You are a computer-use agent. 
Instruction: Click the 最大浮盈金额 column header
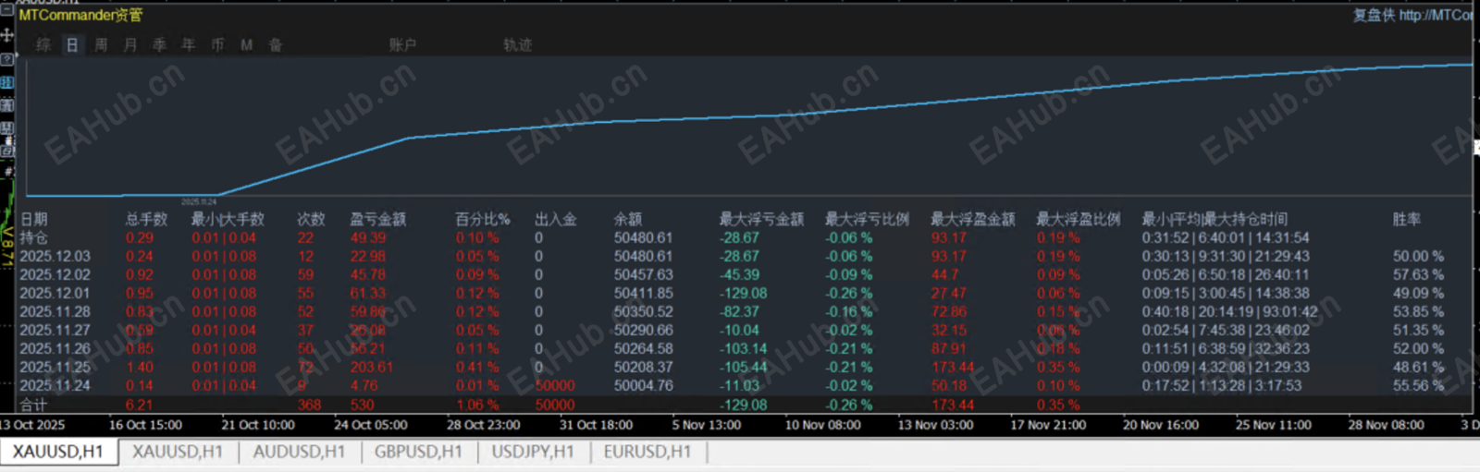972,219
